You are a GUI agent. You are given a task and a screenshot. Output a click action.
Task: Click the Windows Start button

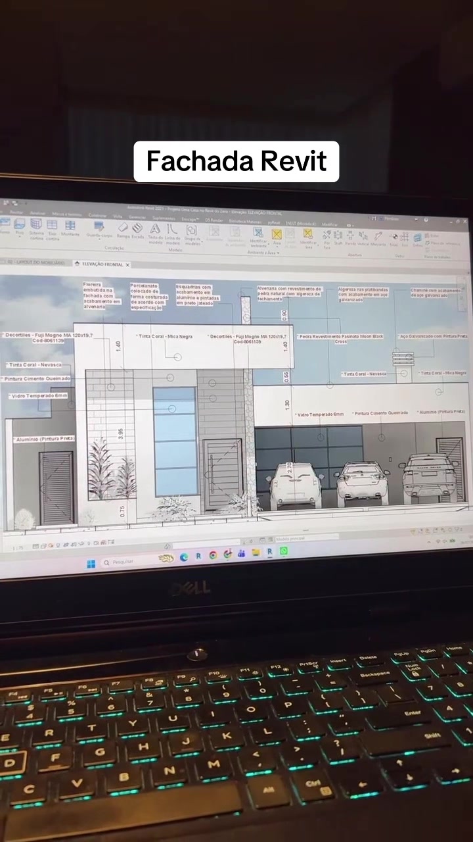click(91, 563)
